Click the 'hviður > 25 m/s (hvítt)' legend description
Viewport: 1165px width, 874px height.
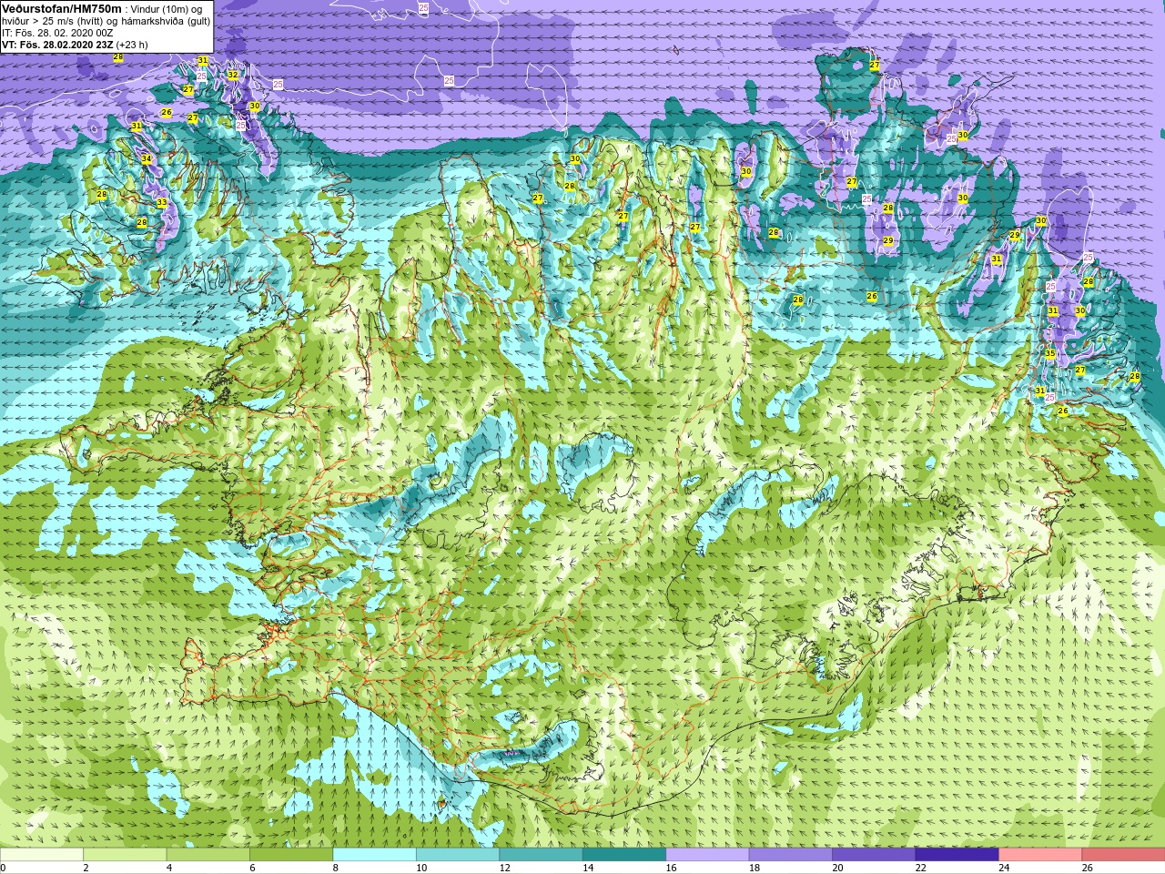pos(53,21)
